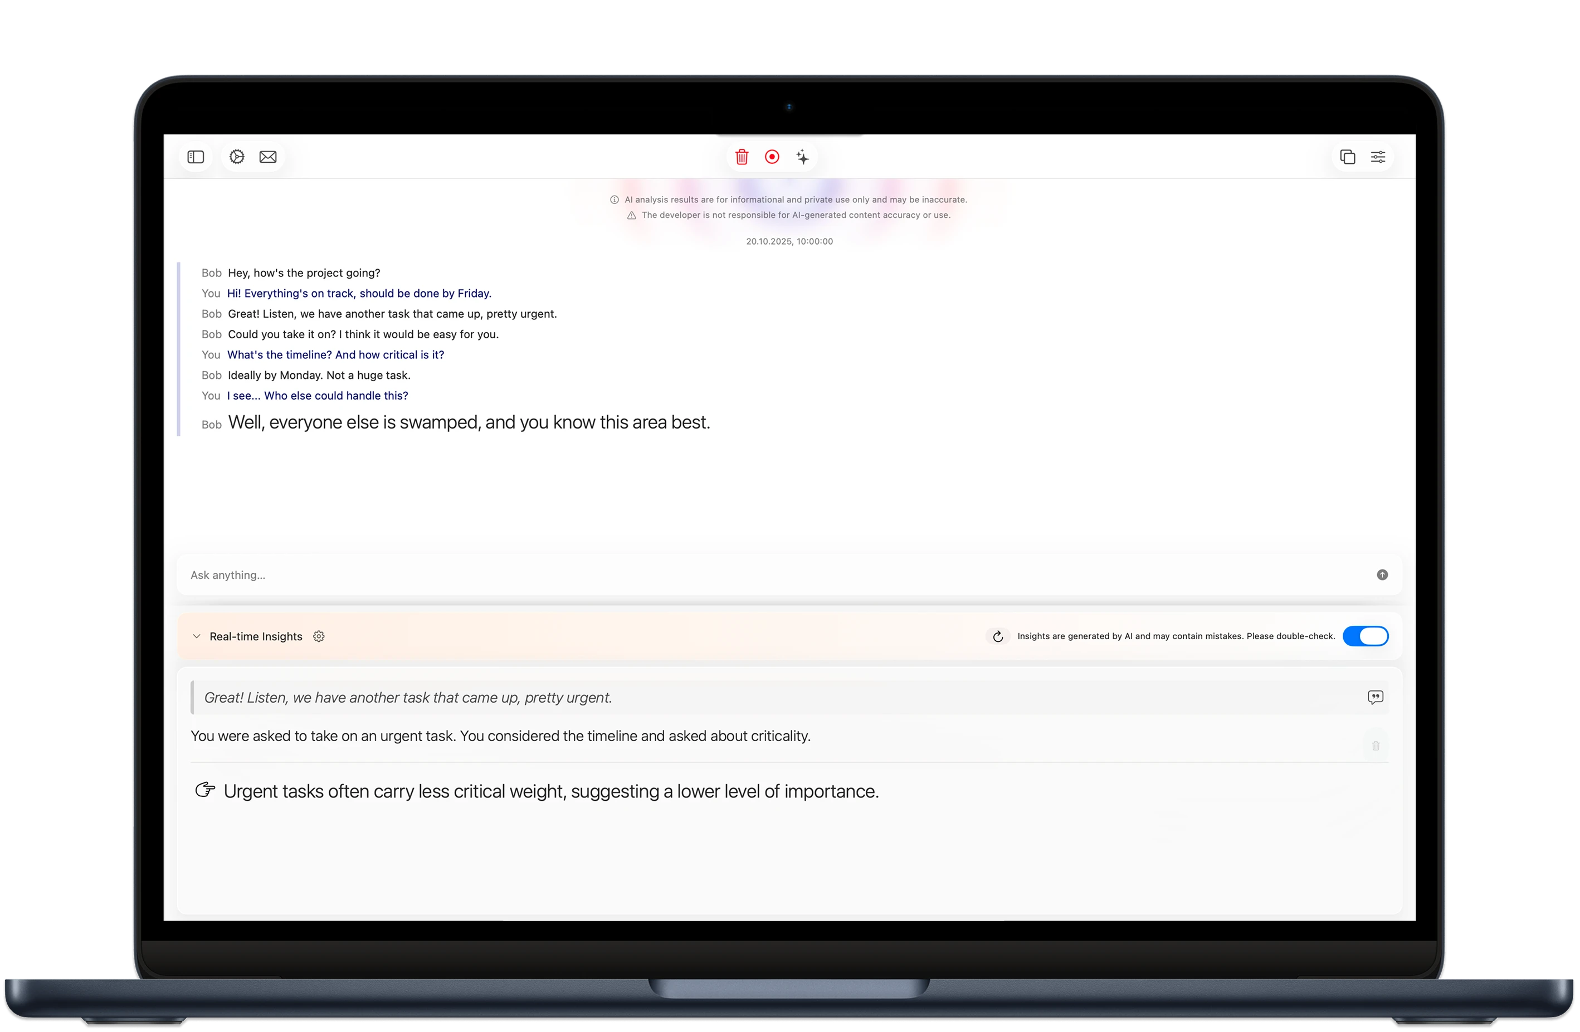
Task: Click the copy transcript icon
Action: tap(1347, 157)
